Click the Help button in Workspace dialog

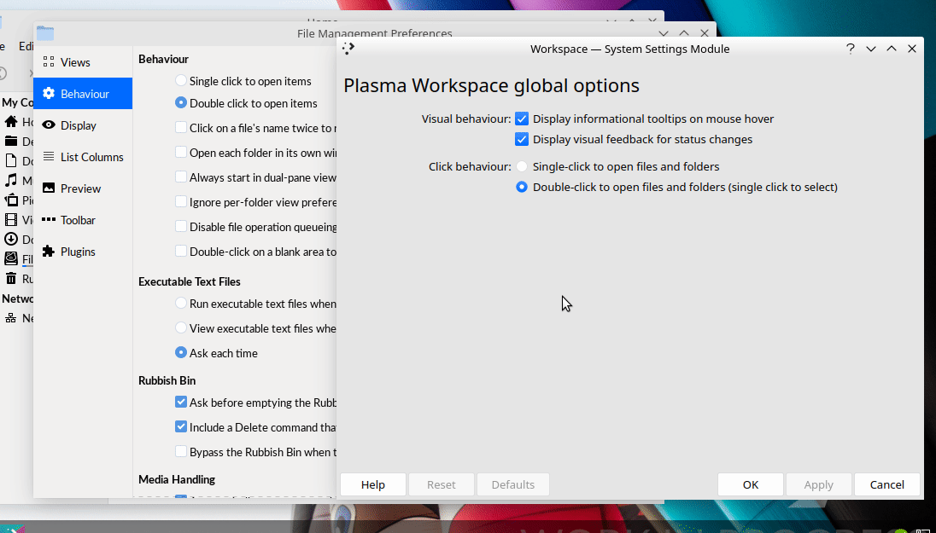[x=373, y=484]
